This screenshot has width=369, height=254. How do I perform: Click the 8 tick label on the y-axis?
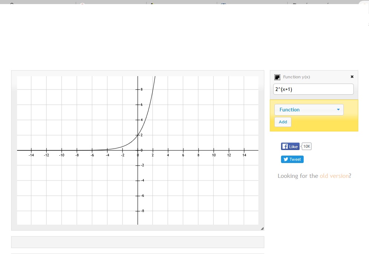[x=141, y=89]
